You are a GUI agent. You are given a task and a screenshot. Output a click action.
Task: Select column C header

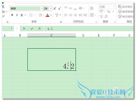coord(51,35)
